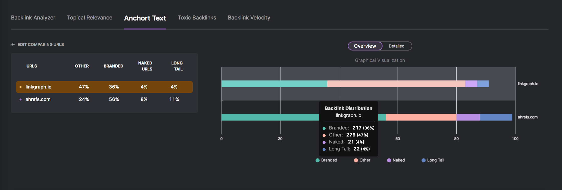Click the Other: 279 tooltip entry
Screen dimensions: 562x190
[x=345, y=135]
